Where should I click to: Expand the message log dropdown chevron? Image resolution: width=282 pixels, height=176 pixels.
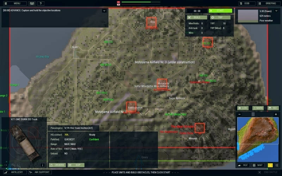(x=104, y=11)
